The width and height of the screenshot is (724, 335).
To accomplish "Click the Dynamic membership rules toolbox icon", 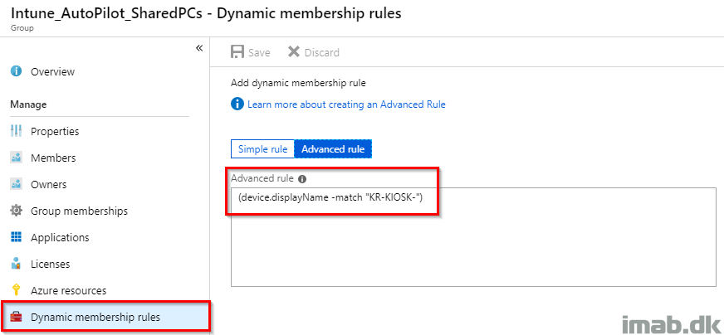I will pos(16,317).
